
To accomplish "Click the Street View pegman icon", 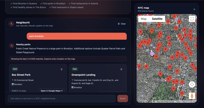I will pyautogui.click(x=192, y=96).
